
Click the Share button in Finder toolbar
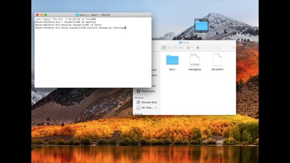tap(208, 48)
